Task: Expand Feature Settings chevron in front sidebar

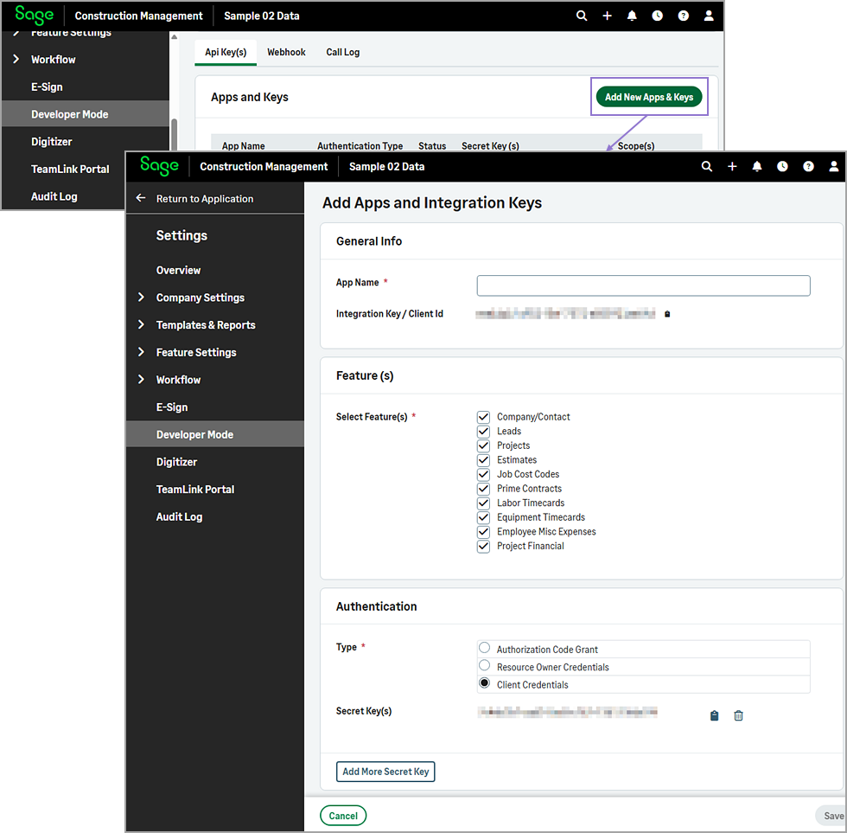Action: pyautogui.click(x=141, y=352)
